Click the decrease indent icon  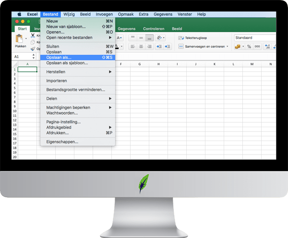(159, 47)
